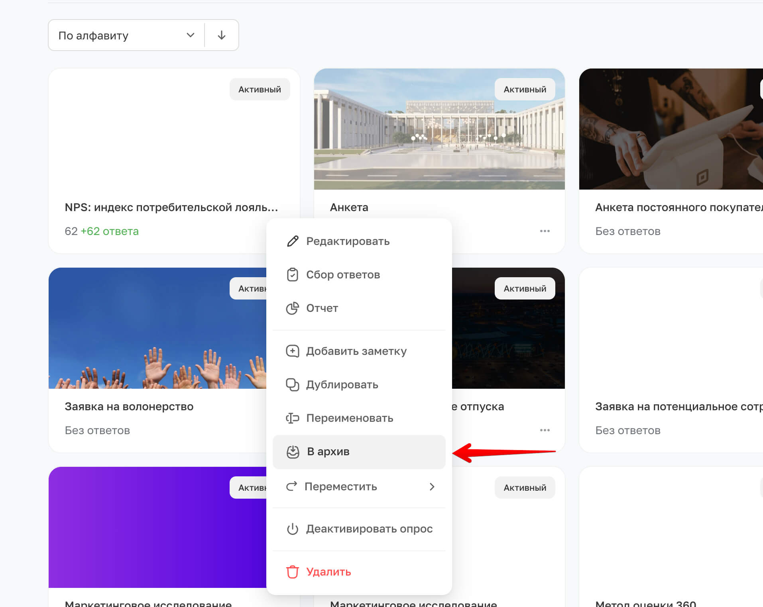Click the clipboard icon next to Сбор ответов

[293, 274]
